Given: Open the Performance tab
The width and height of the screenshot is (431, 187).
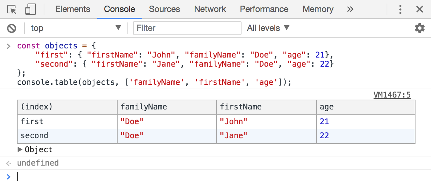Looking at the screenshot, I should (x=264, y=9).
